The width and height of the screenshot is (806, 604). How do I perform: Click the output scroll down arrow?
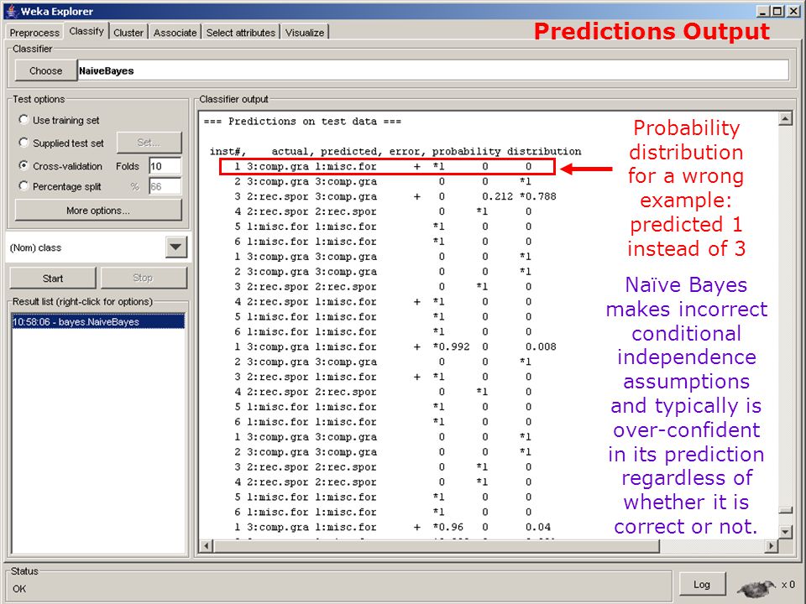click(785, 532)
